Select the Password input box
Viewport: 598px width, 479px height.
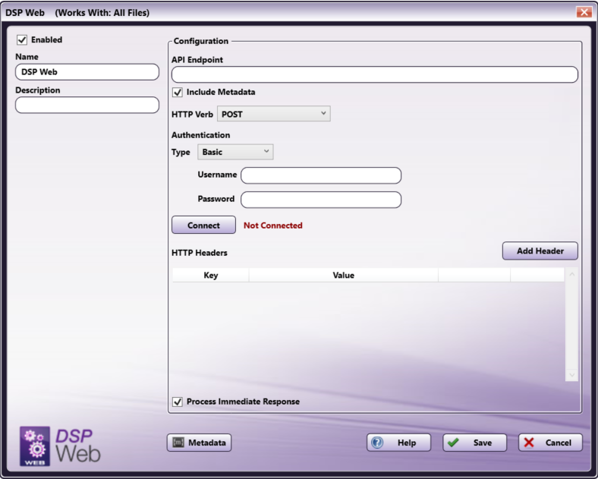click(320, 200)
